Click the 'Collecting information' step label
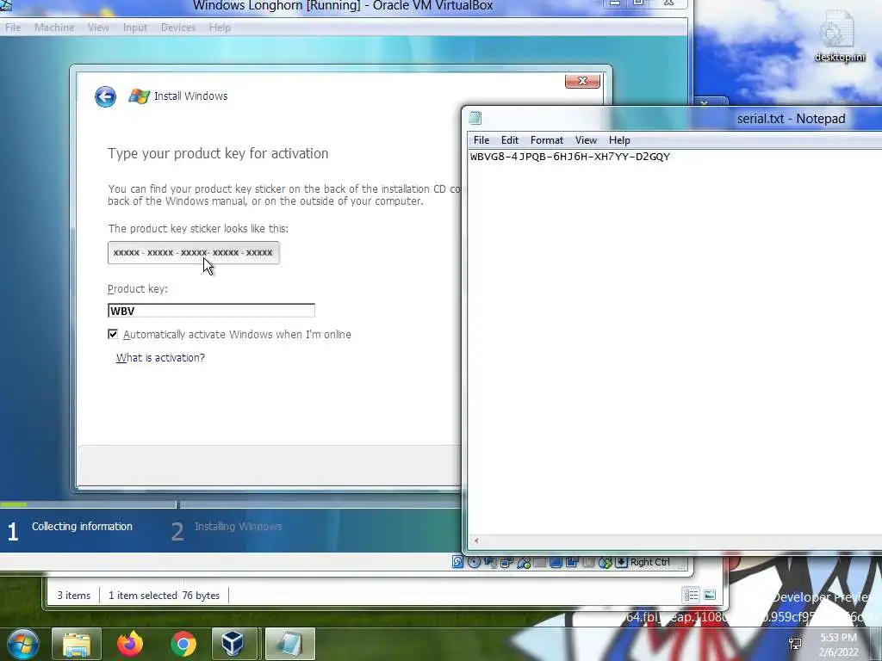The height and width of the screenshot is (661, 882). coord(82,527)
